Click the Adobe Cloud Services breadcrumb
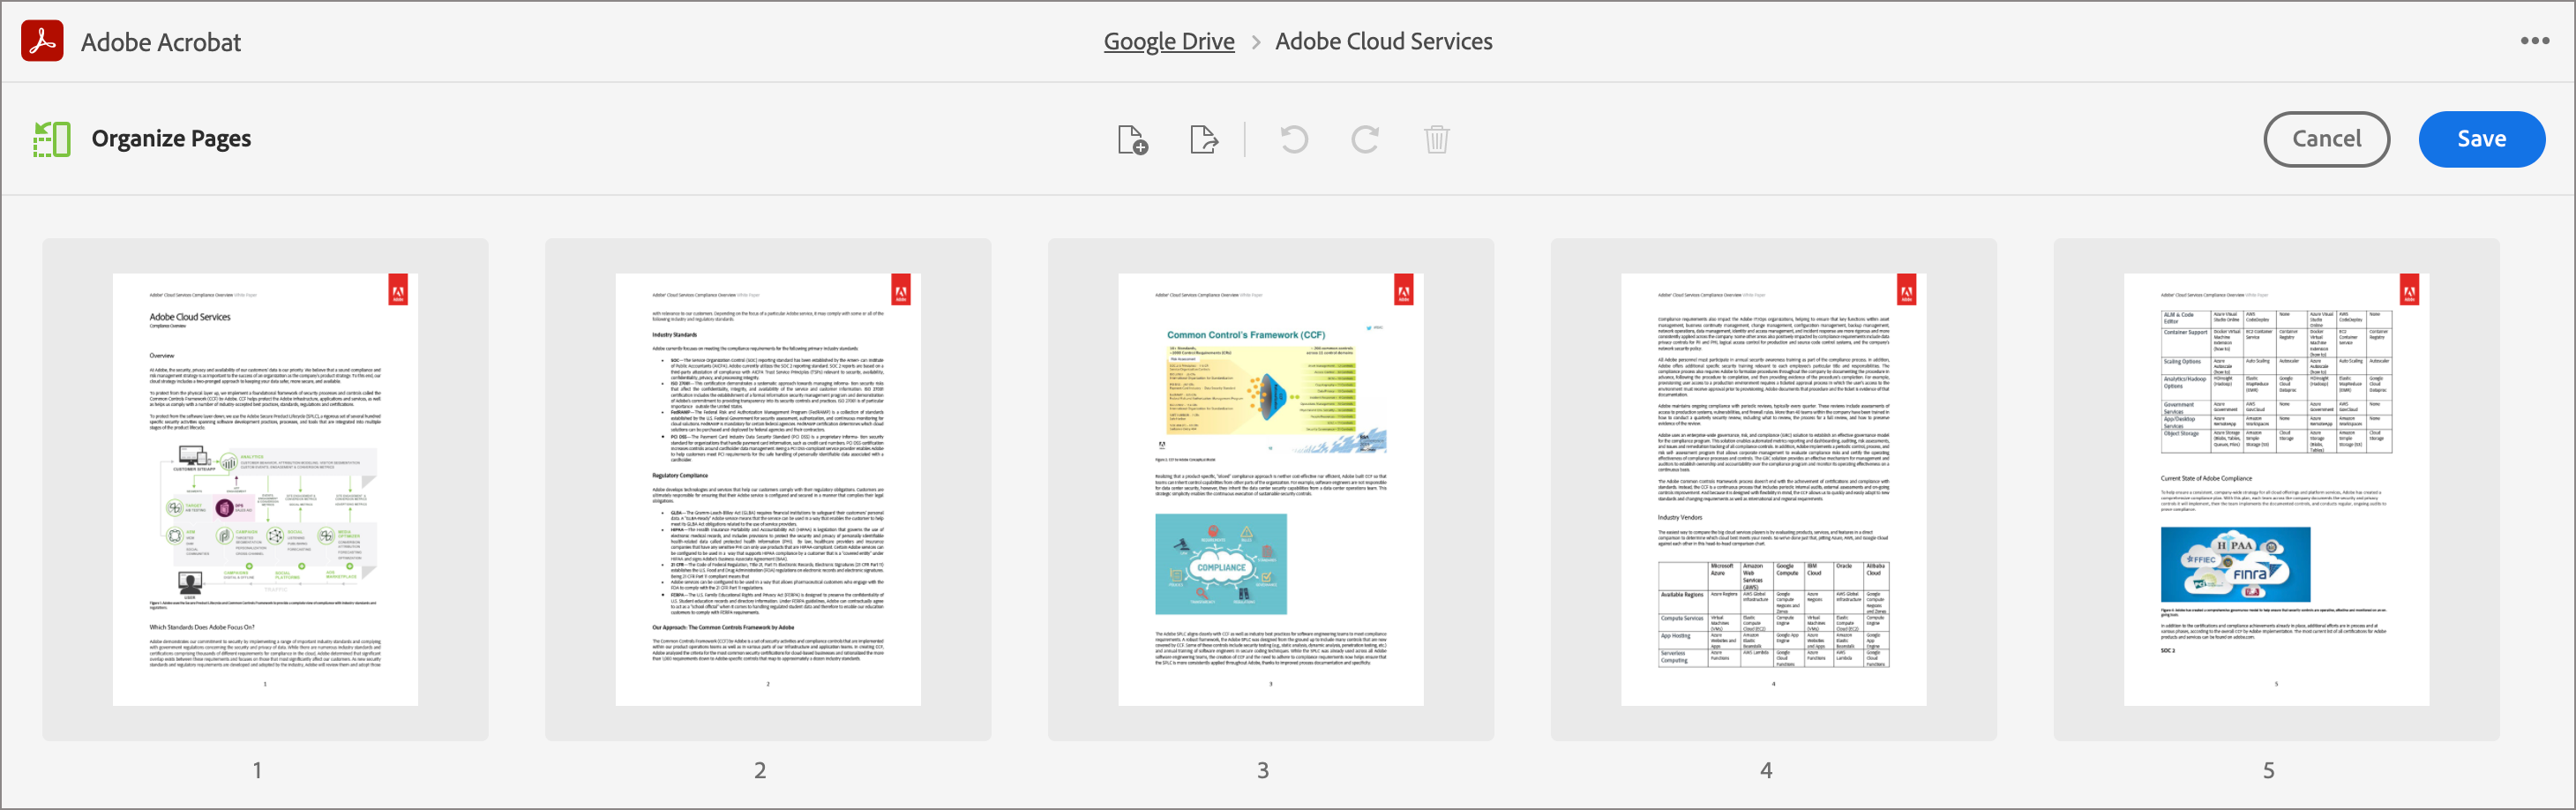The height and width of the screenshot is (810, 2576). (1384, 41)
